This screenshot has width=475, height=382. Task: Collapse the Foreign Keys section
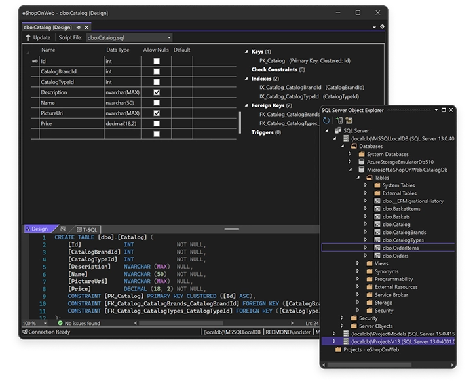[x=246, y=105]
